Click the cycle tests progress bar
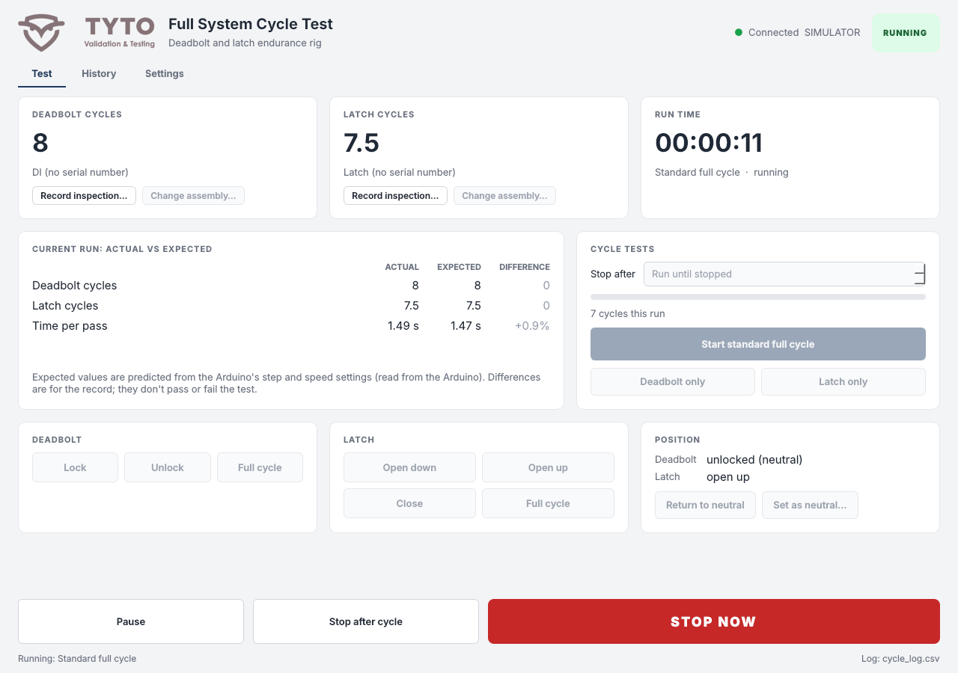The width and height of the screenshot is (958, 673). point(758,297)
